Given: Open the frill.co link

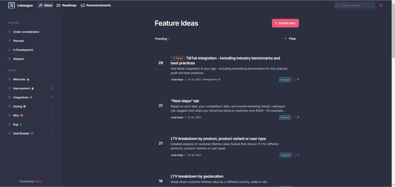Looking at the screenshot, I should click(38, 182).
